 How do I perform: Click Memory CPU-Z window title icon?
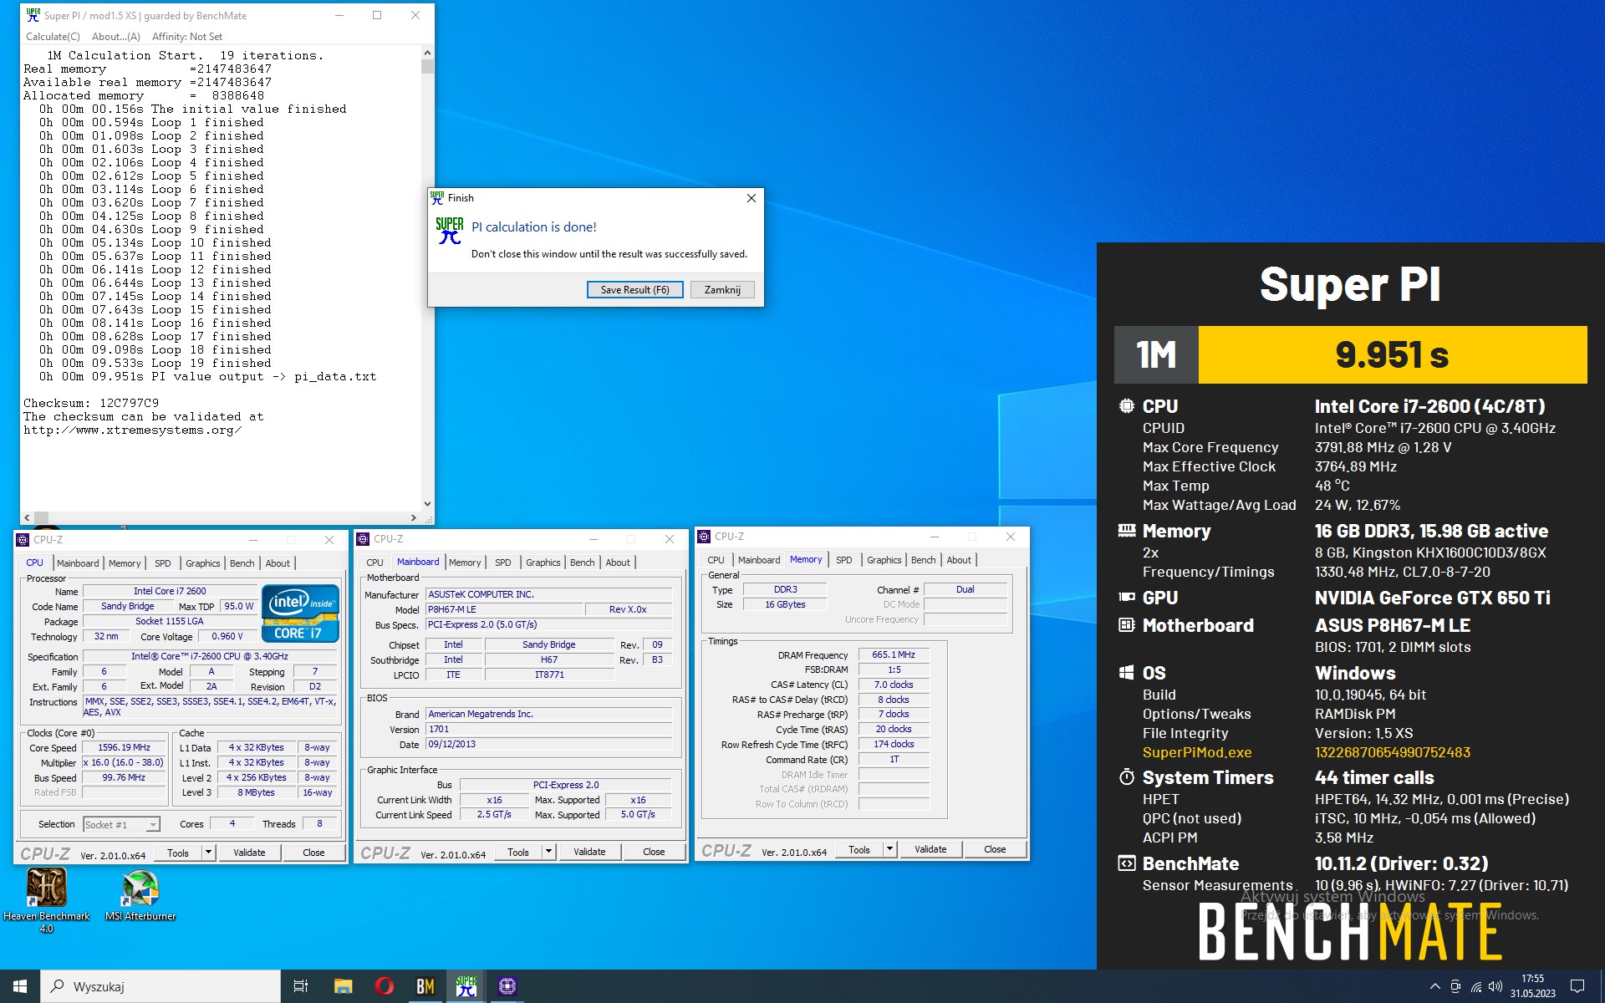[704, 537]
